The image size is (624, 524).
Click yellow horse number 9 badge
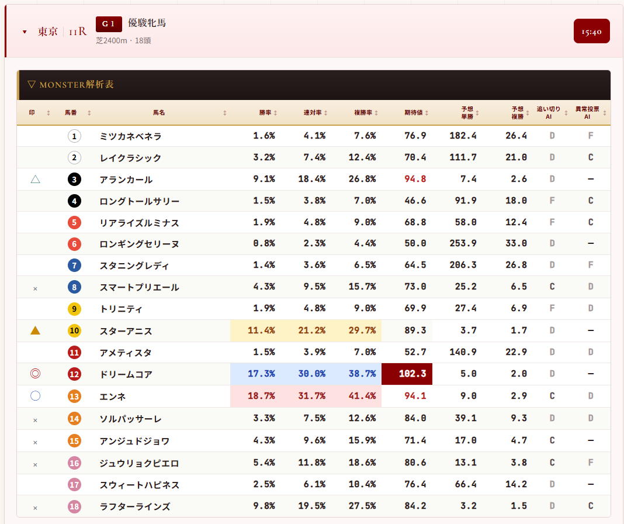(x=74, y=309)
